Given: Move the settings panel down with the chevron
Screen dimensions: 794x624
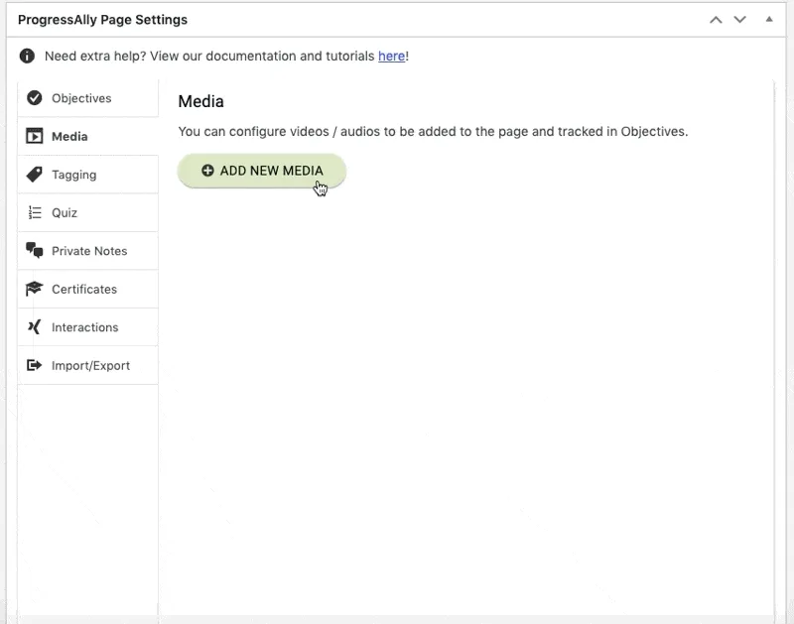Looking at the screenshot, I should [x=739, y=19].
